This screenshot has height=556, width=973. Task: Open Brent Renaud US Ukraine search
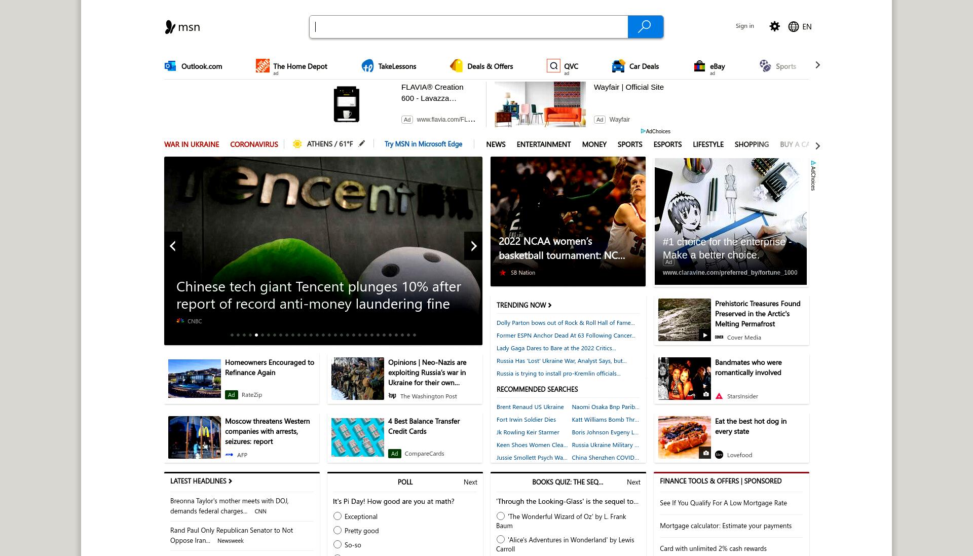[x=530, y=407]
